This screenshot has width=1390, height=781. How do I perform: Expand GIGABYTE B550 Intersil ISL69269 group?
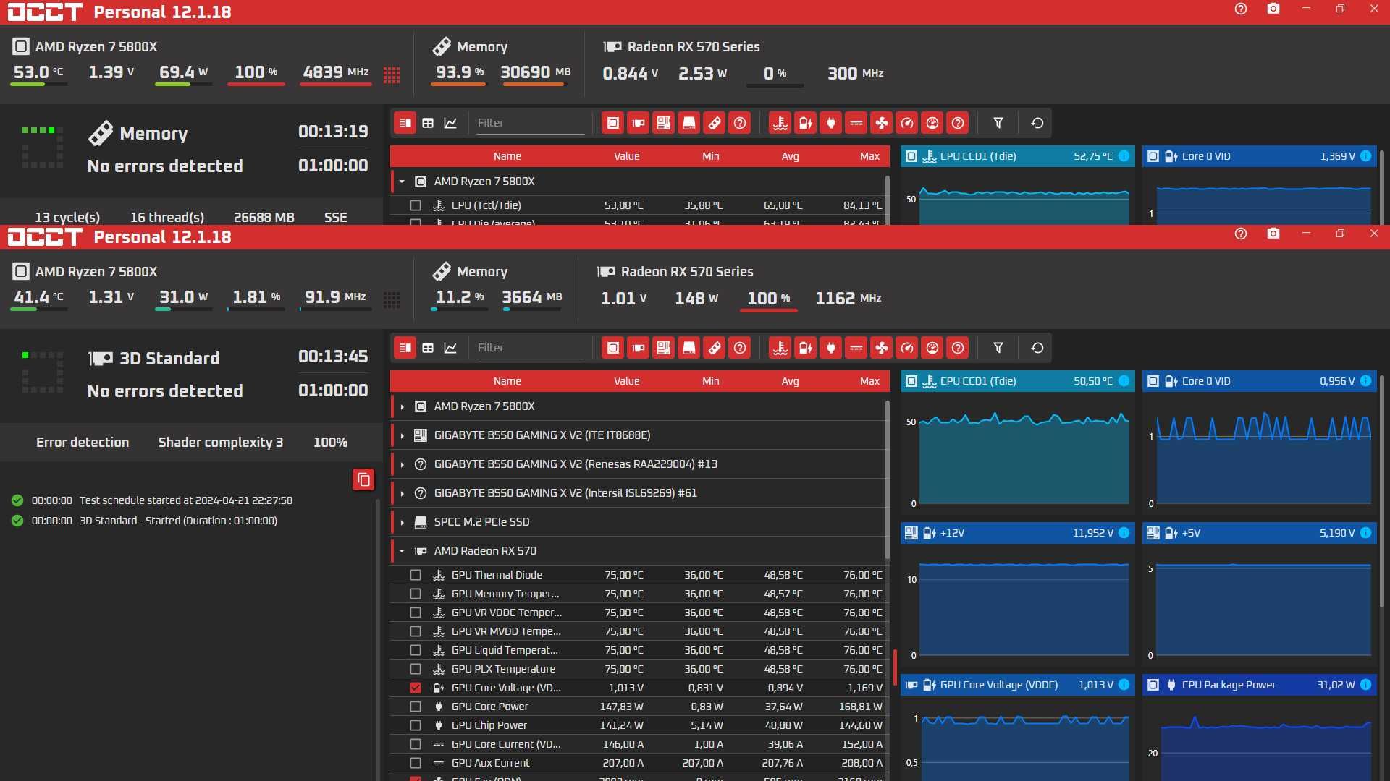pos(402,493)
